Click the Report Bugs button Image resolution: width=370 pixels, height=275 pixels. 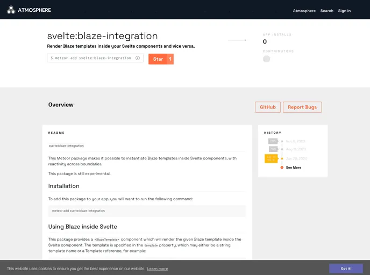[302, 107]
